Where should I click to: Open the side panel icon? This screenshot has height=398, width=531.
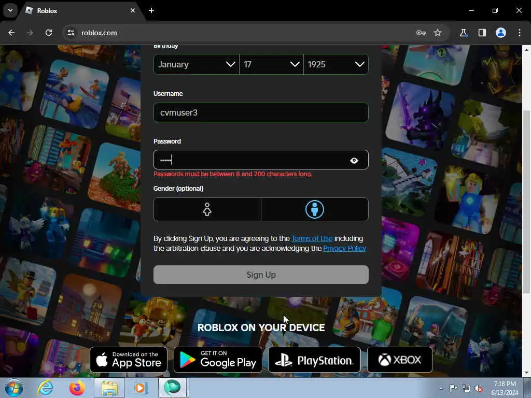(482, 33)
